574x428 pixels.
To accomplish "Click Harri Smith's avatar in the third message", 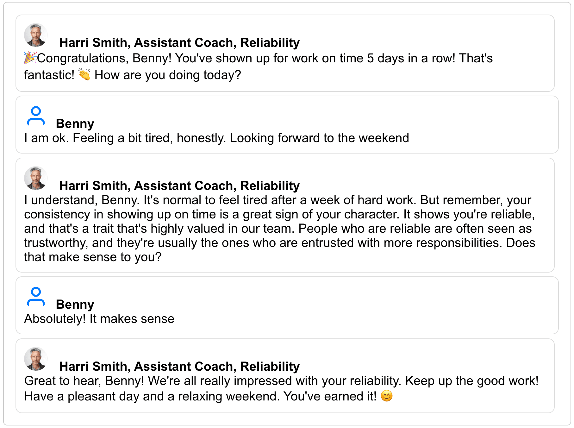I will tap(36, 178).
